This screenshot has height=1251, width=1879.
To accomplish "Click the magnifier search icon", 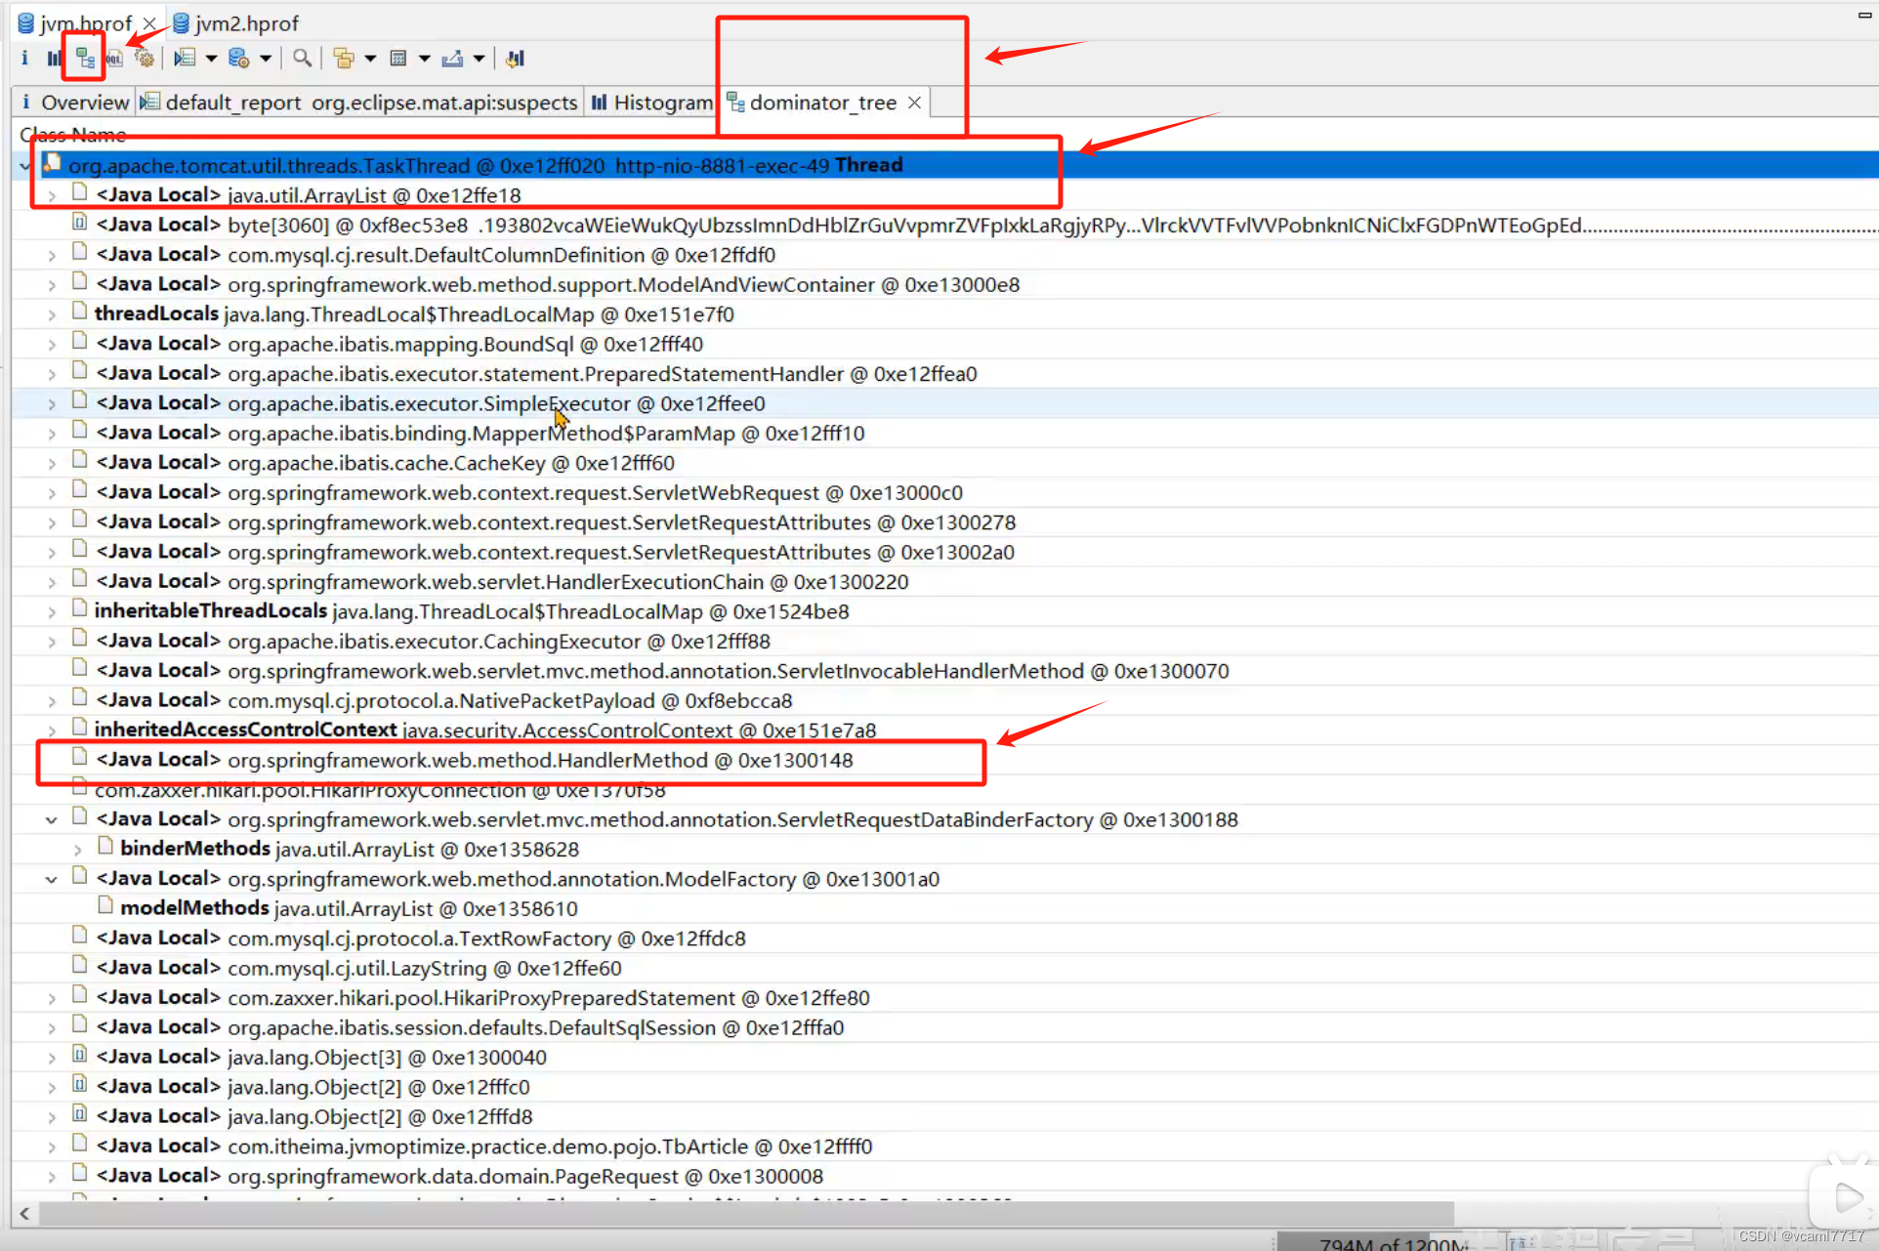I will 303,59.
